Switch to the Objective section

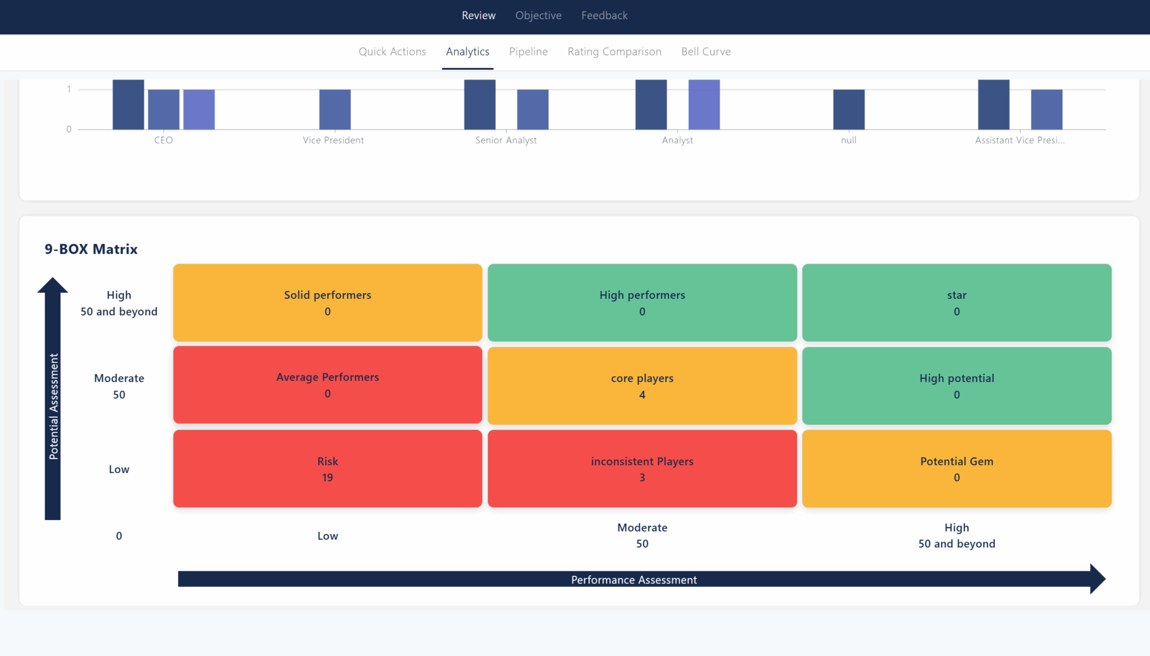tap(538, 16)
